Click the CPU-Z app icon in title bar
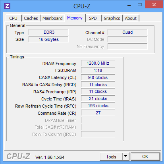 click(7, 6)
